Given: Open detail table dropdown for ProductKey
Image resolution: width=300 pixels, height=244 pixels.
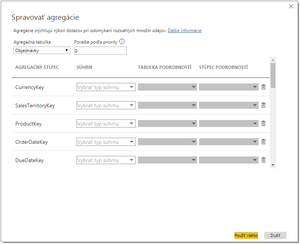Looking at the screenshot, I should (167, 124).
